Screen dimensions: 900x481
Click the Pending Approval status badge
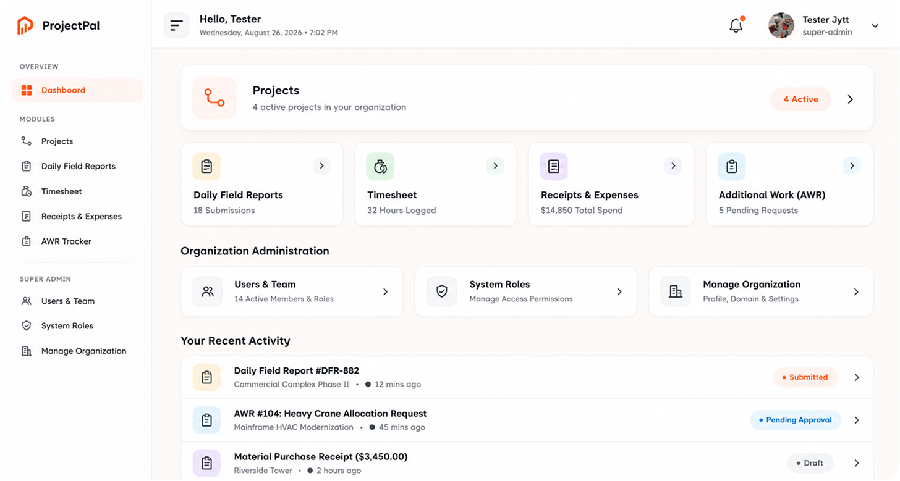796,420
